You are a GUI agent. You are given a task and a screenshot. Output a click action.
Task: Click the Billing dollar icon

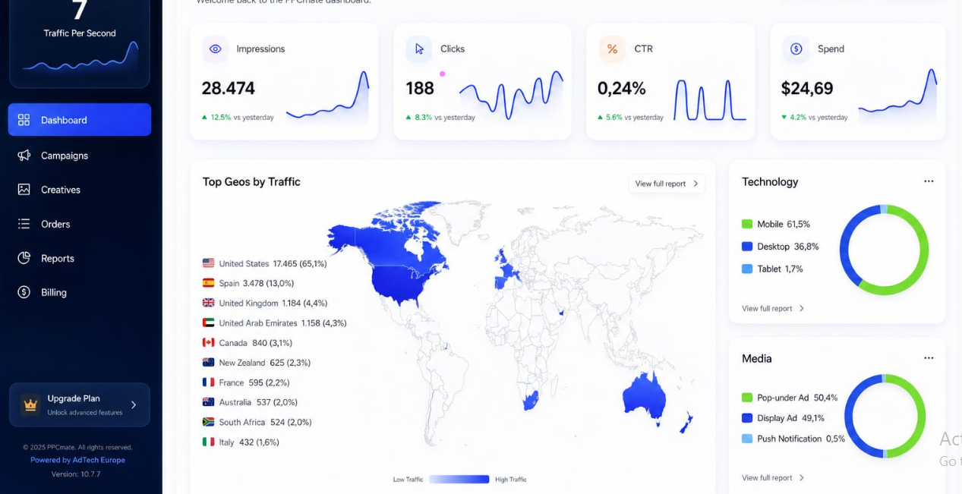click(x=24, y=292)
